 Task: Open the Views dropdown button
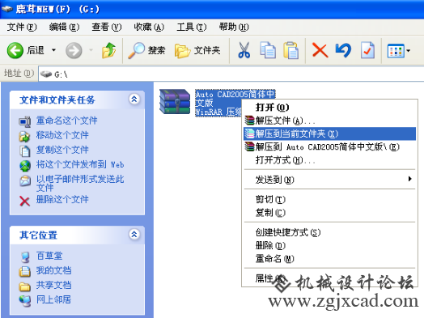(399, 51)
